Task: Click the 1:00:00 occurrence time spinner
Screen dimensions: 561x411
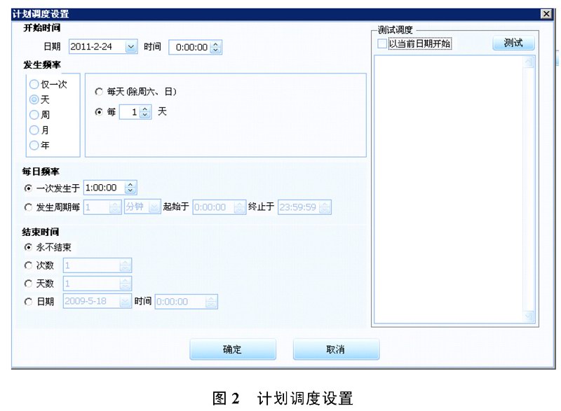Action: [x=130, y=188]
